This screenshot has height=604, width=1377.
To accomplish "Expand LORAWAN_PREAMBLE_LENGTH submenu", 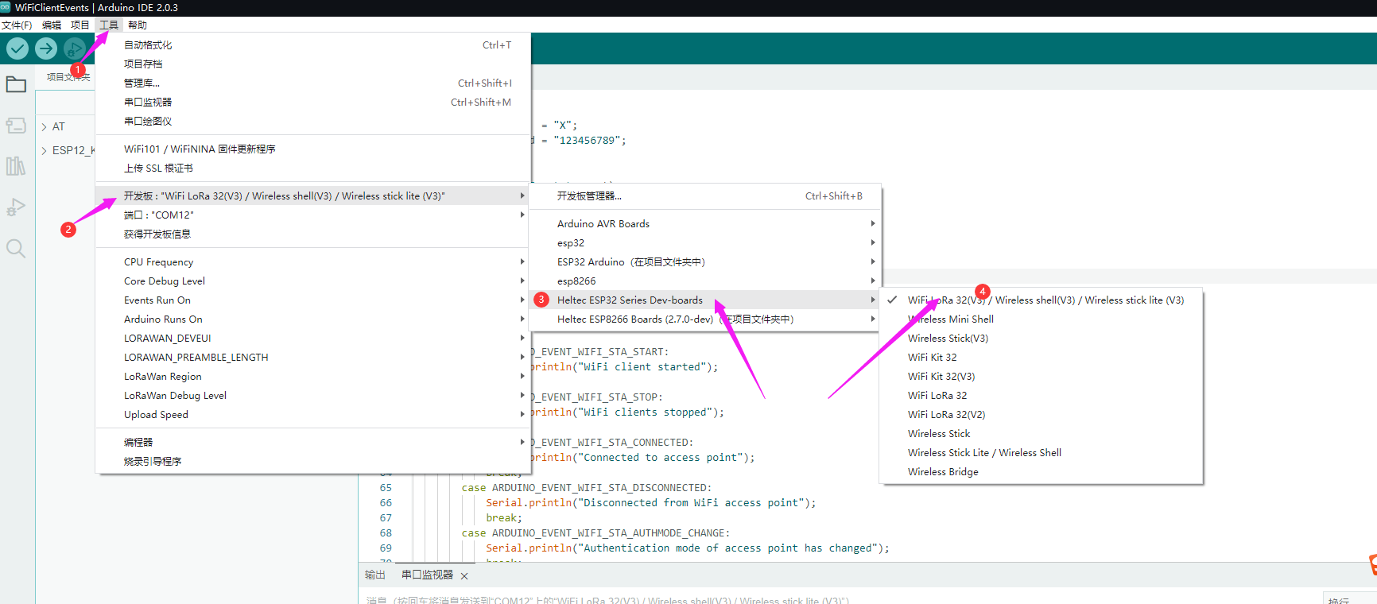I will click(313, 358).
